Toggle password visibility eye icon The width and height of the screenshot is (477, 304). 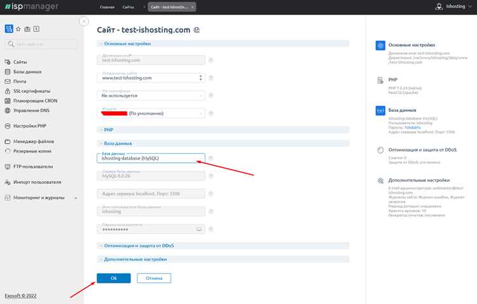pos(199,230)
